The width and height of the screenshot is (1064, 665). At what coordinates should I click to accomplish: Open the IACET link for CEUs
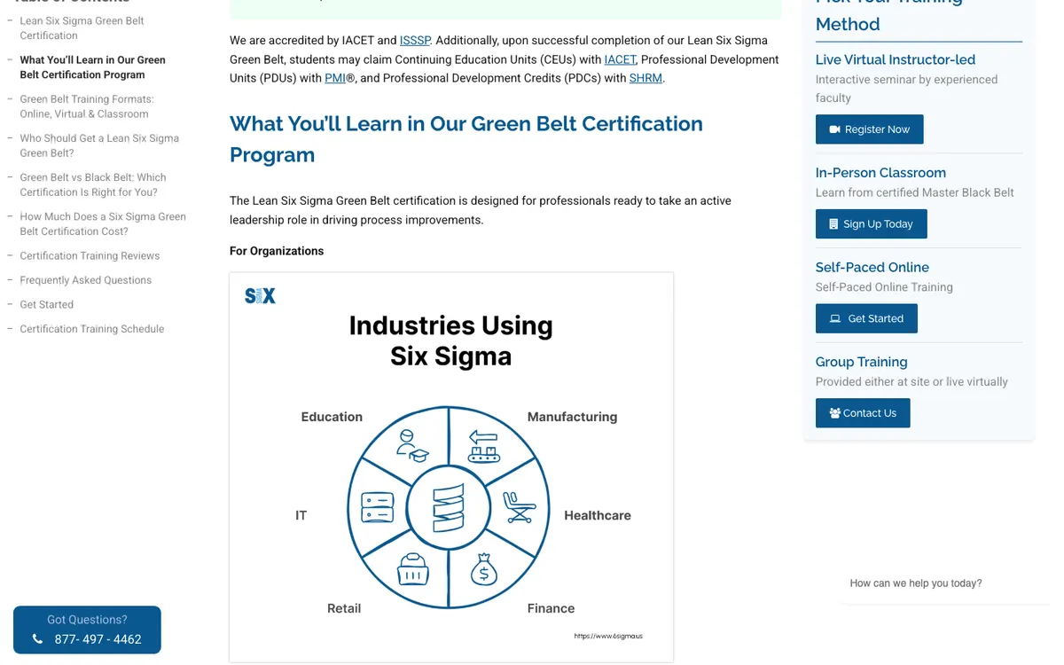(620, 59)
